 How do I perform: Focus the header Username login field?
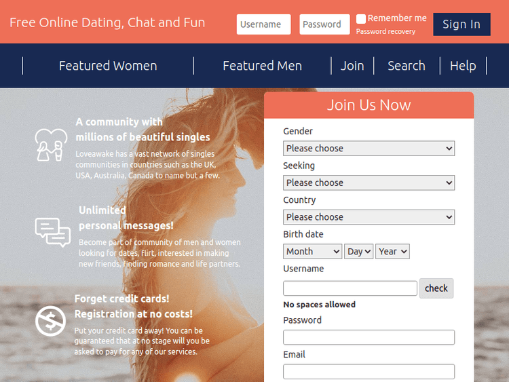click(263, 24)
